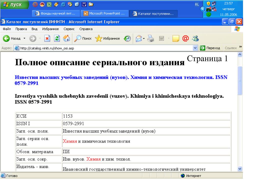
Task: Click the Mail envelope icon
Action: [x=138, y=39]
